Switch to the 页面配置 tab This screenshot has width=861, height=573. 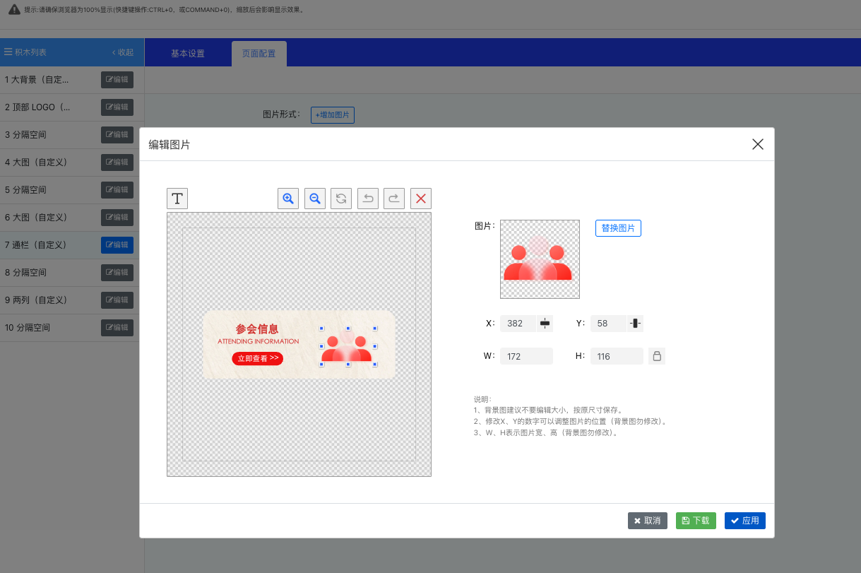pyautogui.click(x=259, y=54)
